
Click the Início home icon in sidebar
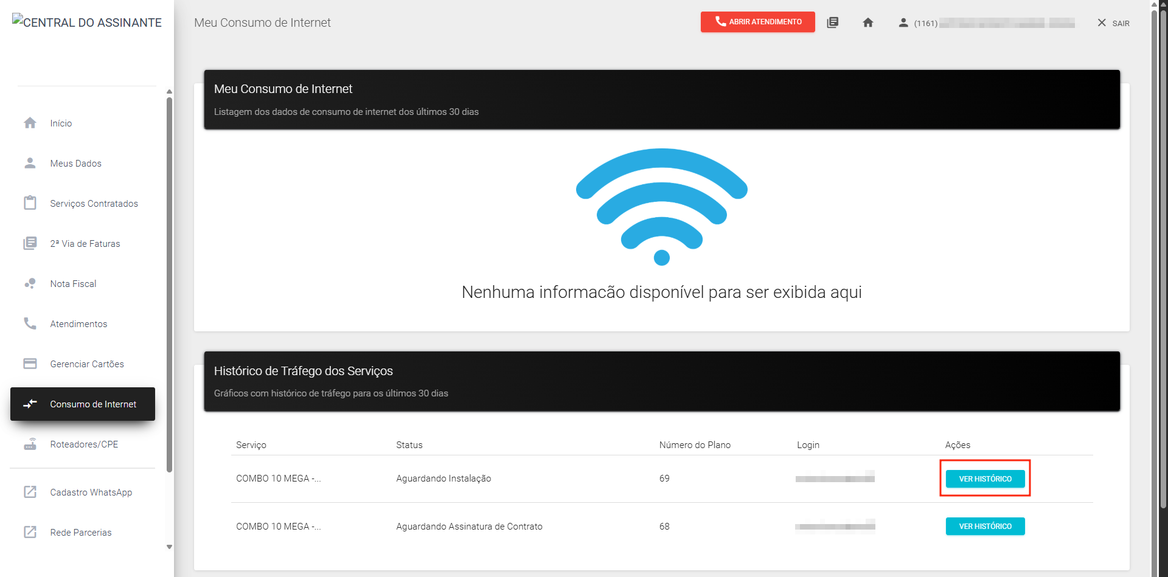(x=30, y=123)
